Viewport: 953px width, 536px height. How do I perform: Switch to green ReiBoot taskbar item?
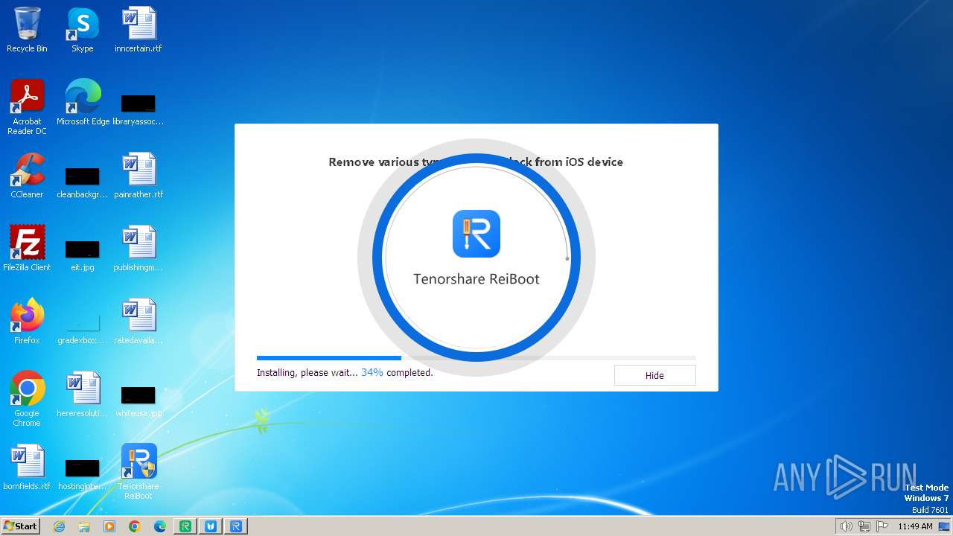pyautogui.click(x=185, y=526)
